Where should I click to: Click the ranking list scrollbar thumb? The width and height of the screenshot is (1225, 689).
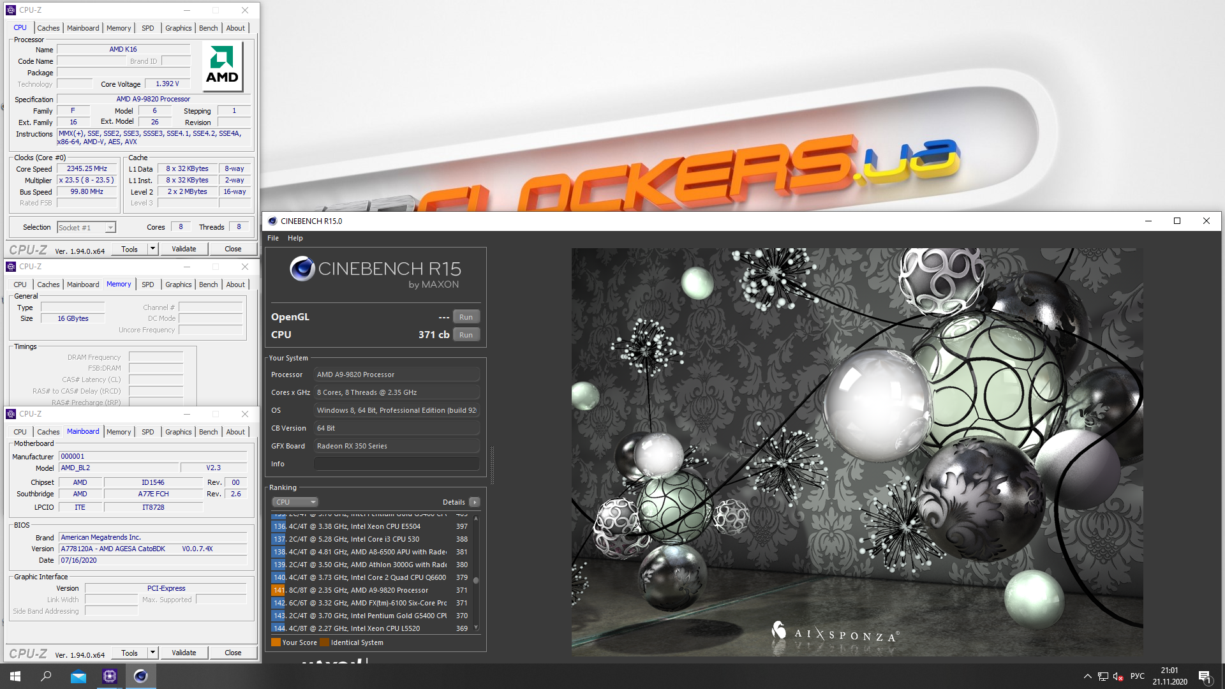476,581
